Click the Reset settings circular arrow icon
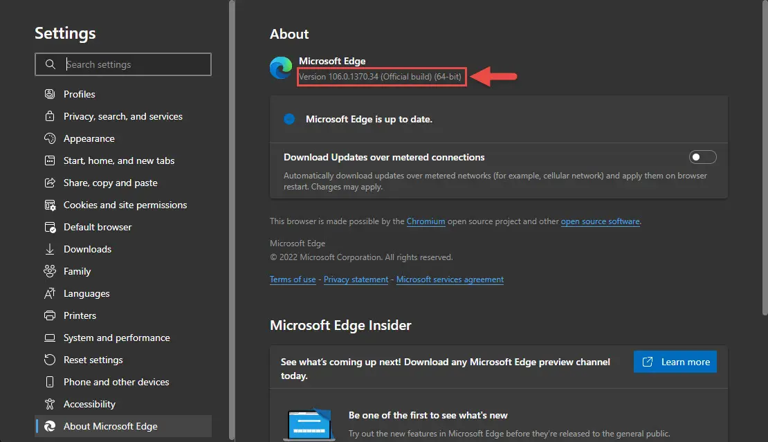This screenshot has width=768, height=442. point(49,360)
